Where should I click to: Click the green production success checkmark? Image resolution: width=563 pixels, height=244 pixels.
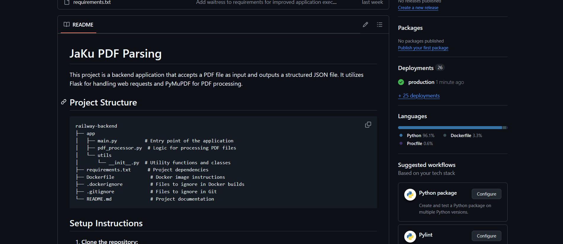coord(401,82)
